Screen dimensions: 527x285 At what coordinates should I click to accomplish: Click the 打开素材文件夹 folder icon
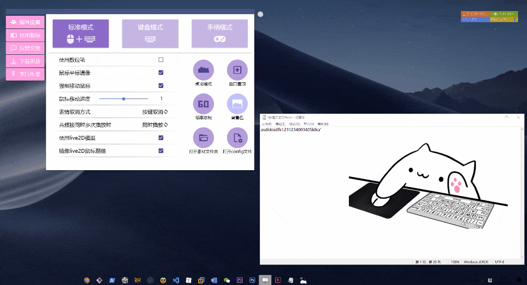click(x=203, y=138)
